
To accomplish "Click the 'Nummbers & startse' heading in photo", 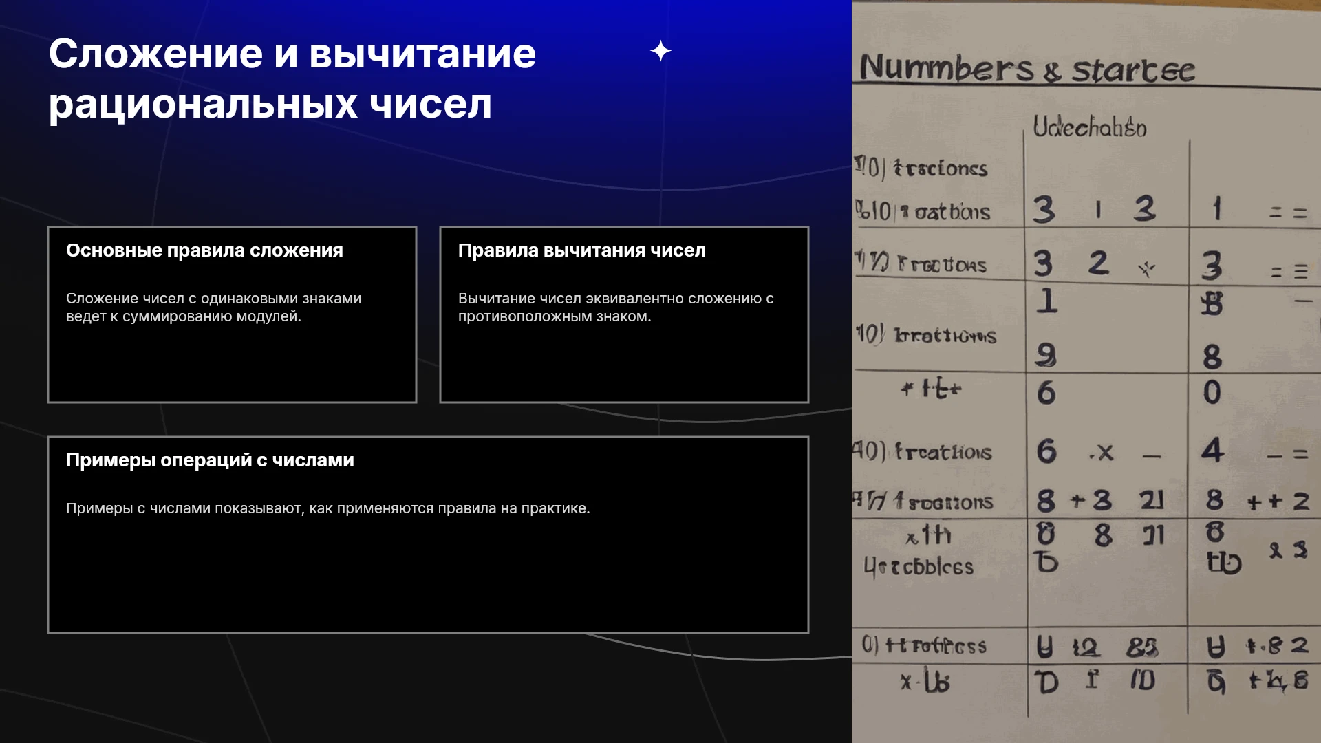I will tap(1027, 69).
